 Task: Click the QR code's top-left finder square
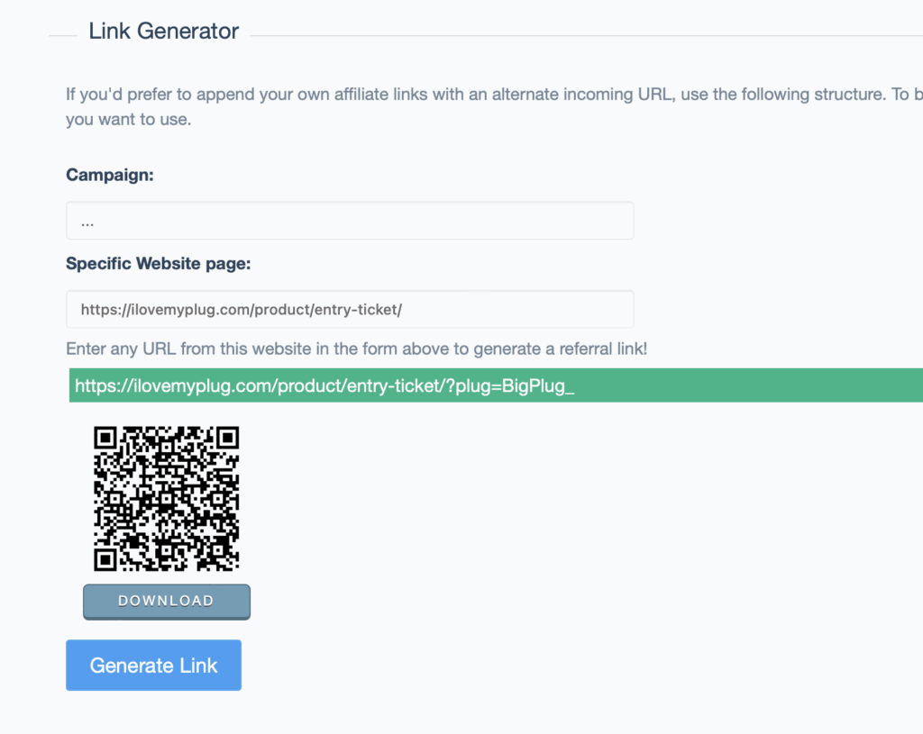(105, 439)
